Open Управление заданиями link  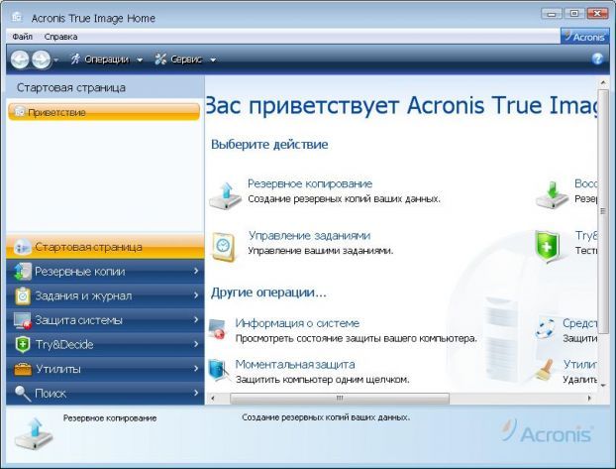click(x=310, y=236)
